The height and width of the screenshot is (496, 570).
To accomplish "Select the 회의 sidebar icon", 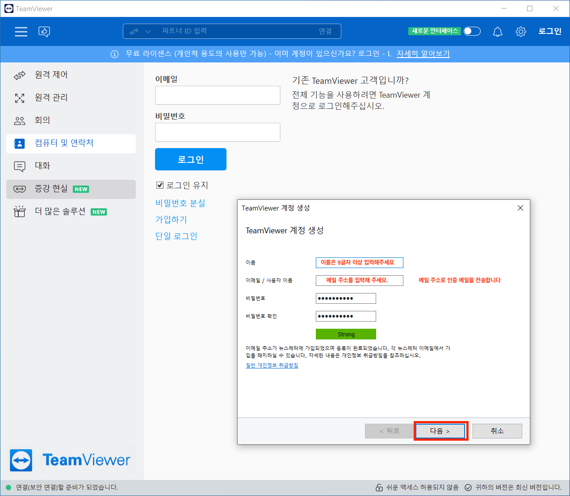I will [x=20, y=120].
